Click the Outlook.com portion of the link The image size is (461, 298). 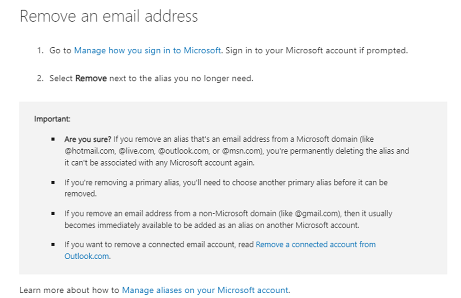(87, 256)
